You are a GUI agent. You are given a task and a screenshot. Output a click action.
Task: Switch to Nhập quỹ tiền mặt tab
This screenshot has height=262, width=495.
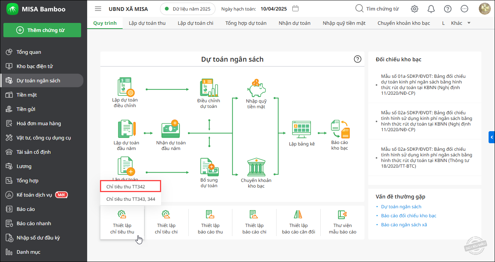(x=344, y=23)
